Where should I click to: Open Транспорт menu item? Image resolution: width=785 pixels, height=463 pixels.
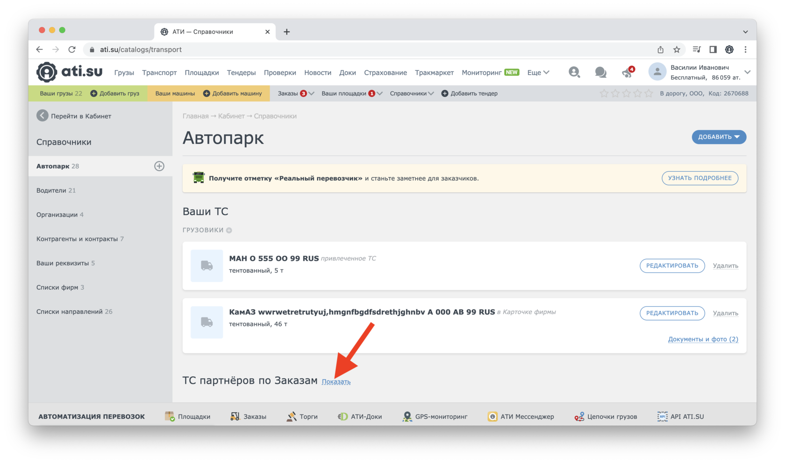pyautogui.click(x=159, y=72)
